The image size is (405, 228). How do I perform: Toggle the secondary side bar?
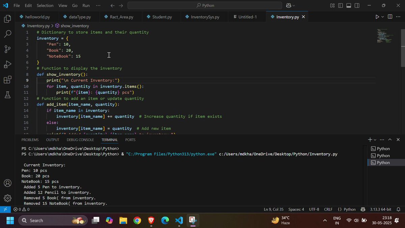coord(357,5)
